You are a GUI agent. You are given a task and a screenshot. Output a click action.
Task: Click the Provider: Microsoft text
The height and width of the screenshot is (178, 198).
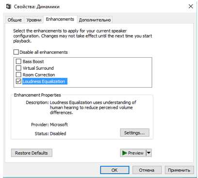click(x=49, y=125)
